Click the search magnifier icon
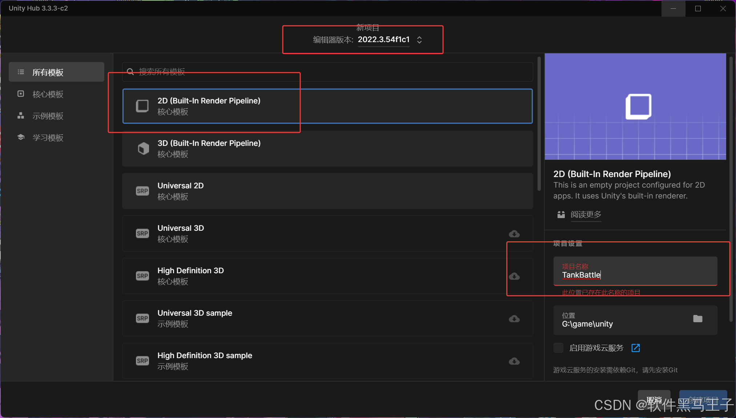Screen dimensions: 736x418 click(130, 71)
